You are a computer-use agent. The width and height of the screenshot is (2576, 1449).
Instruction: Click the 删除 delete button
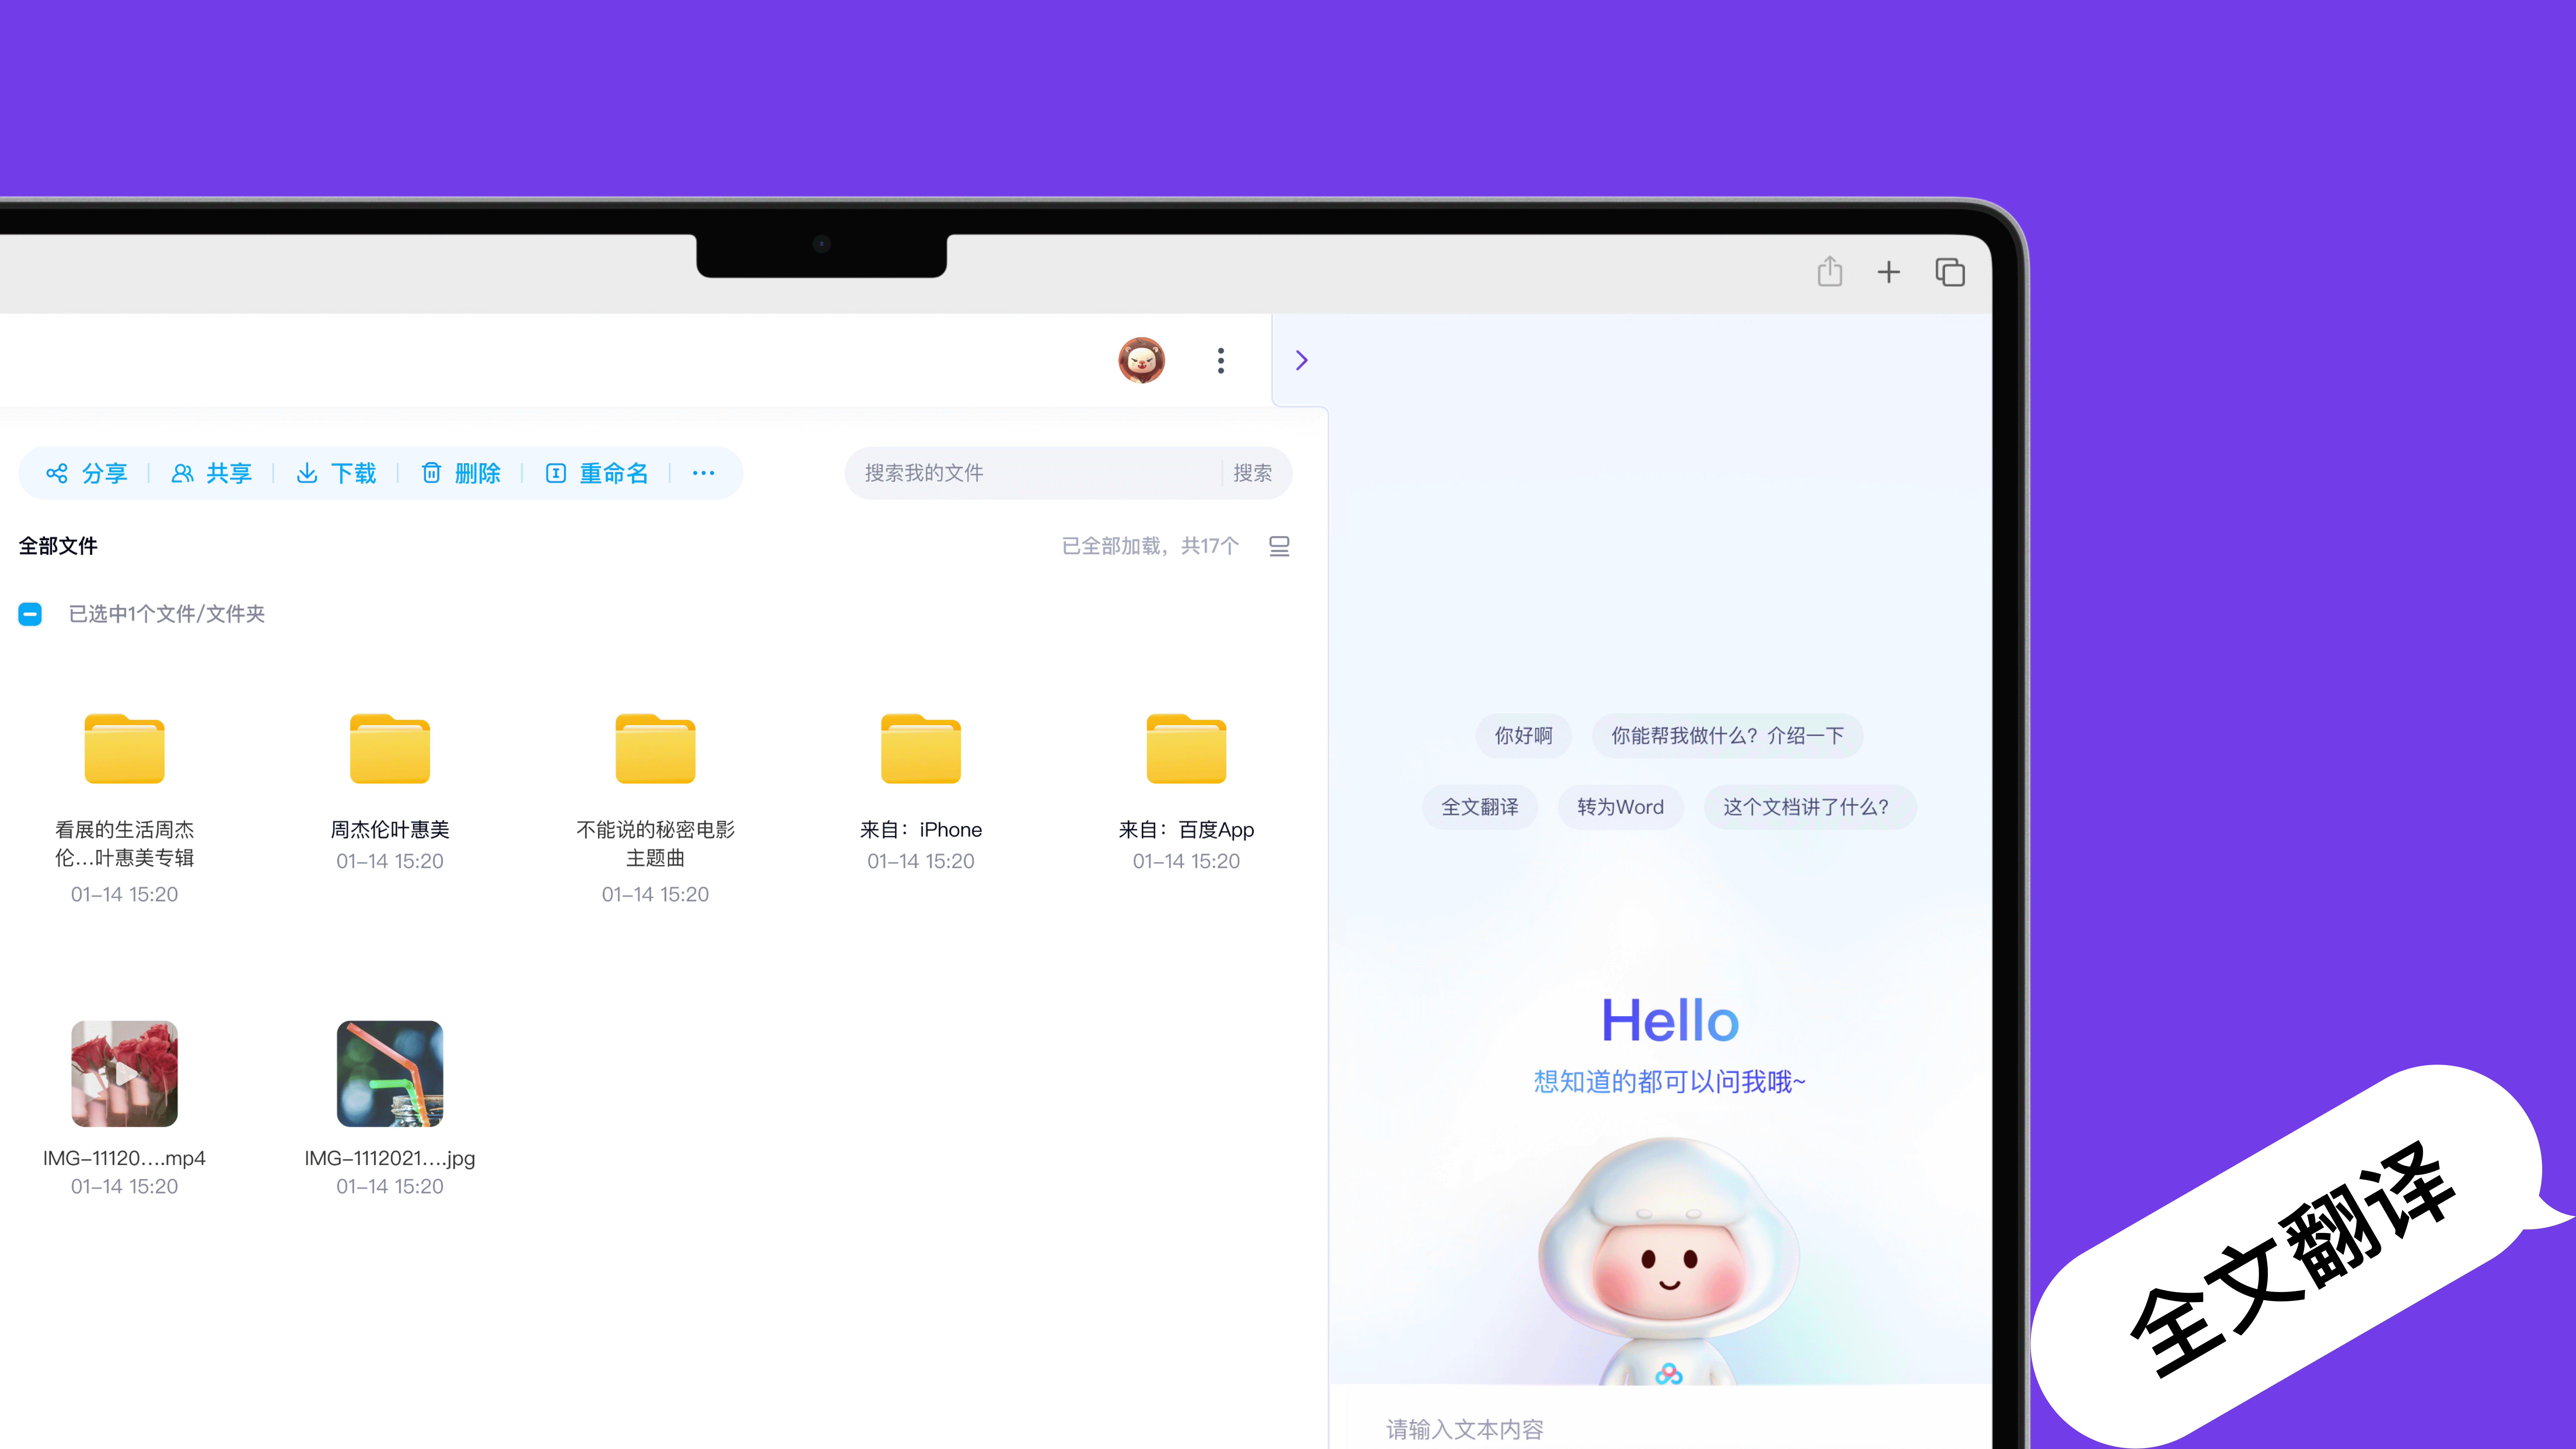(x=461, y=473)
